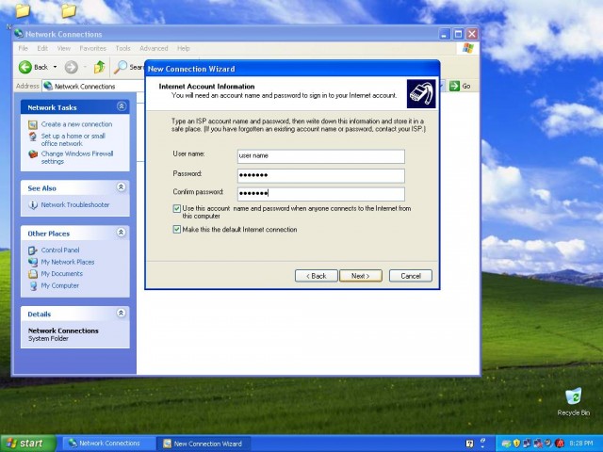Open the View menu
Screen dimensions: 603x452
pyautogui.click(x=63, y=48)
